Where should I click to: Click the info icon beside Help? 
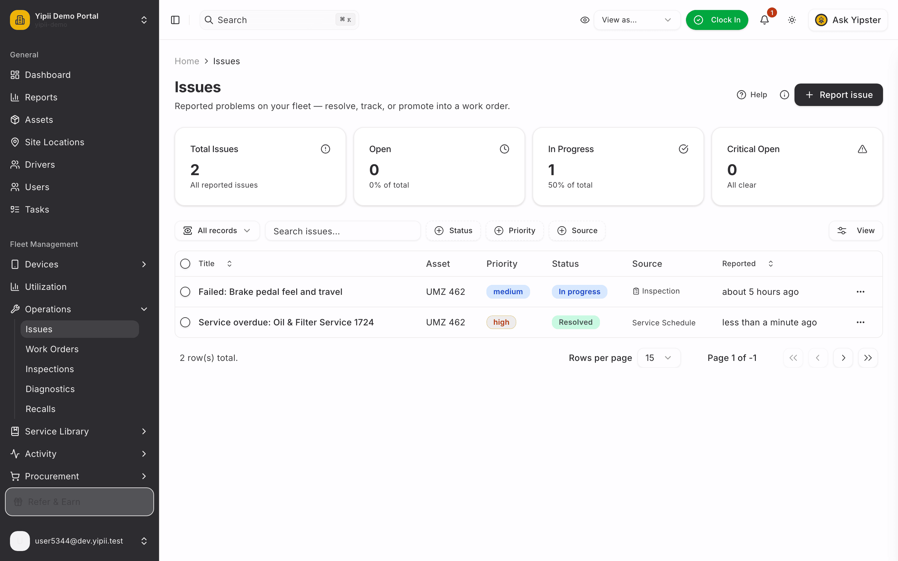[785, 95]
